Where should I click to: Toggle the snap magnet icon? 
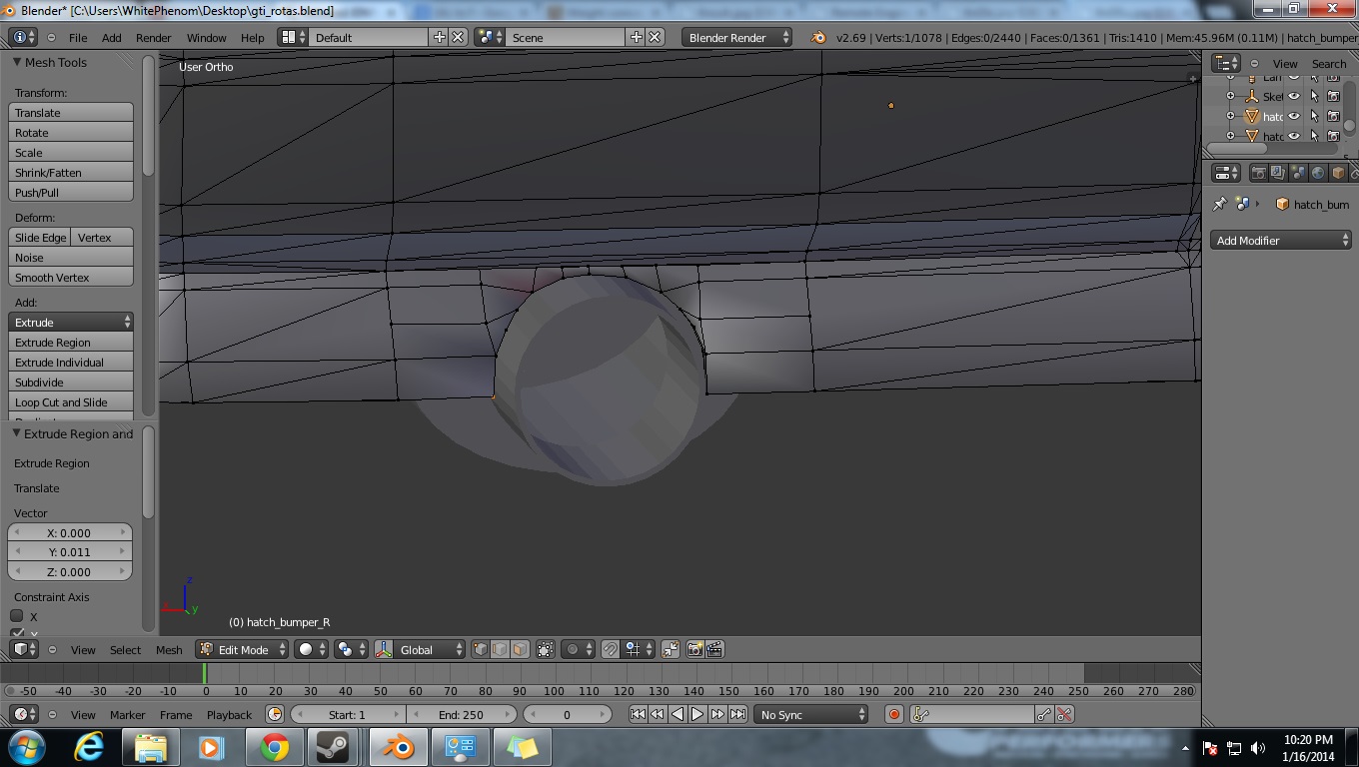coord(610,650)
